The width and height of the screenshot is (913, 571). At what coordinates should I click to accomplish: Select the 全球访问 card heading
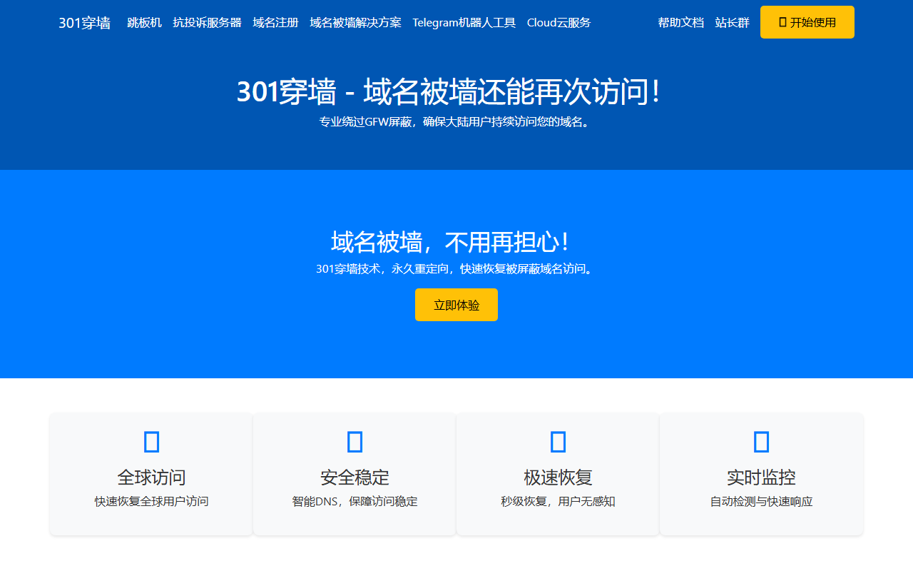[151, 477]
